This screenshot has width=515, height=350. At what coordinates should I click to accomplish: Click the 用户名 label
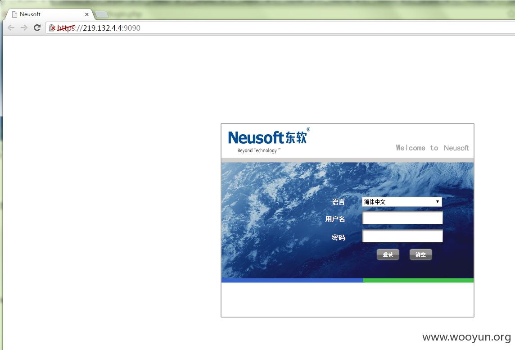pos(335,219)
